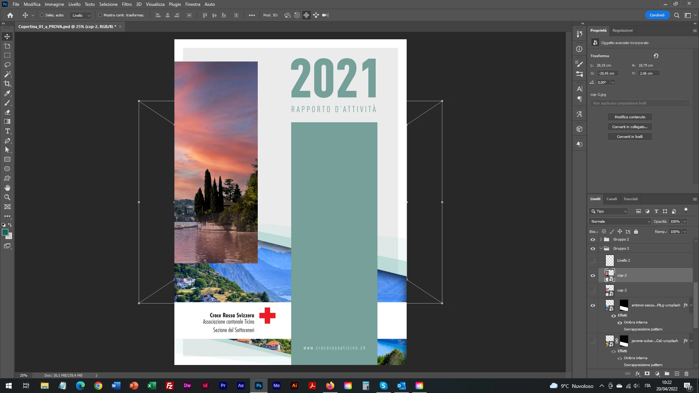Open the Opacità percentage dropdown arrow
Image resolution: width=699 pixels, height=393 pixels.
click(x=684, y=221)
